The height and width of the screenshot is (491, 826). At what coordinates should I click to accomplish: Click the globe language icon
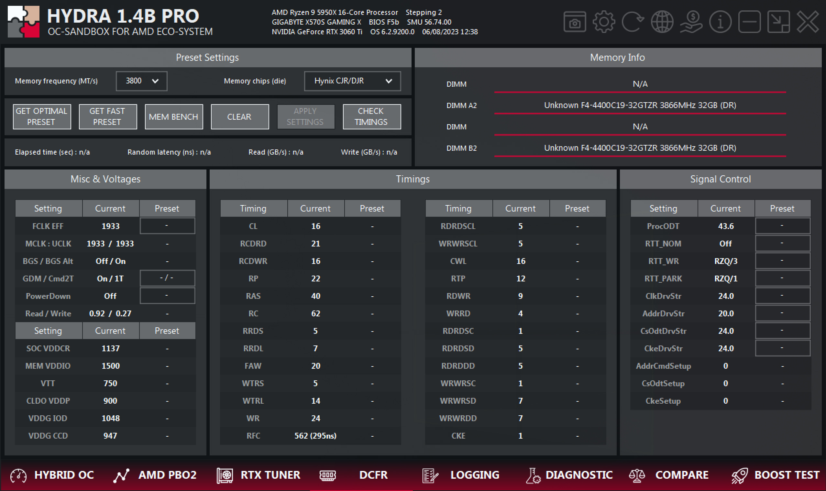click(x=662, y=22)
